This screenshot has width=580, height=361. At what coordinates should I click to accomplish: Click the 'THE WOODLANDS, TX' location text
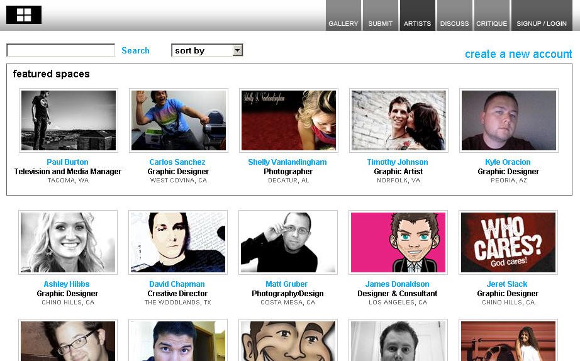coord(177,303)
